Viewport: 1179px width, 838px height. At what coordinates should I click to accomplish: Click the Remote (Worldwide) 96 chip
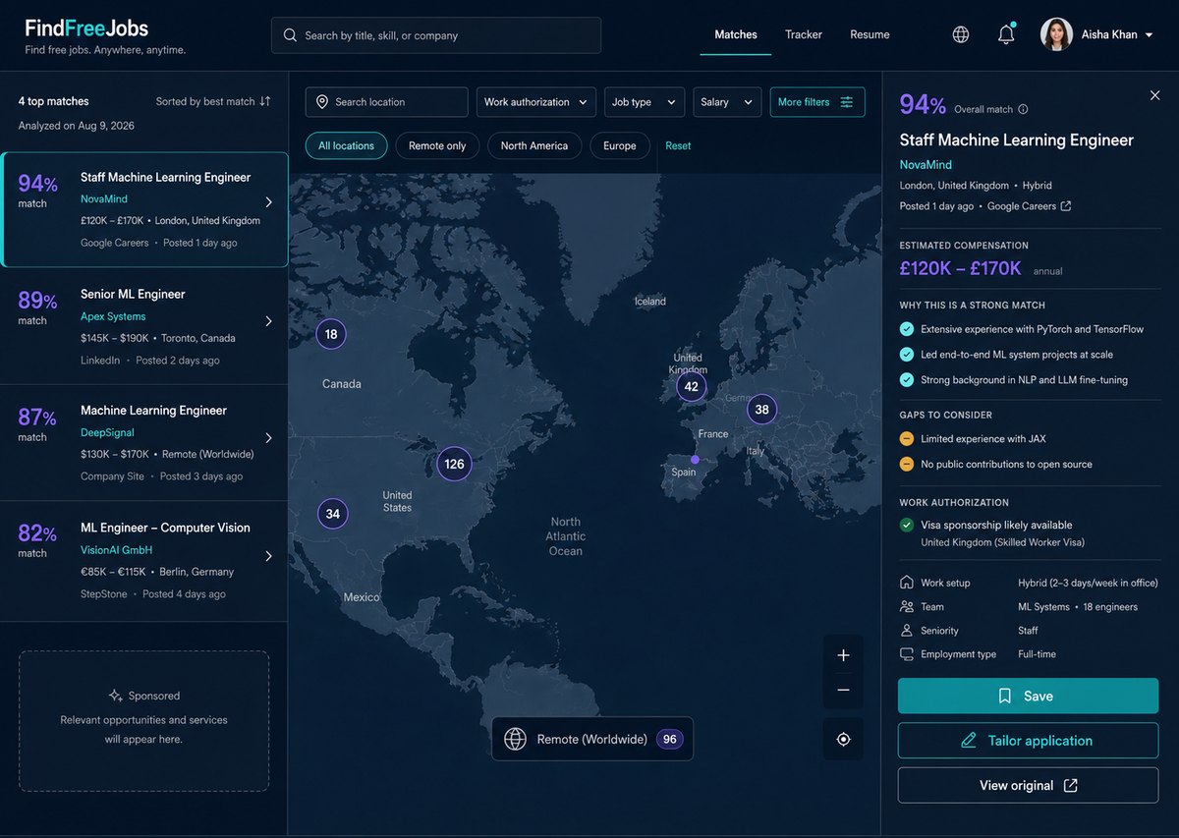coord(592,739)
